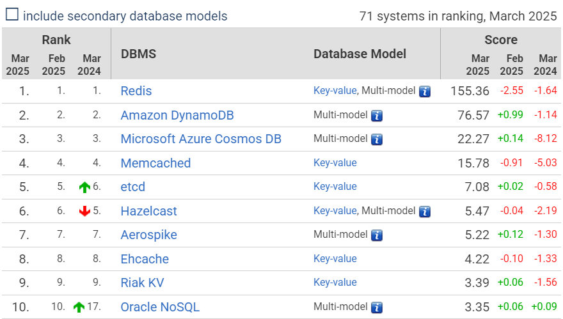Click the info icon in Redis row
Image resolution: width=563 pixels, height=319 pixels.
pos(425,91)
